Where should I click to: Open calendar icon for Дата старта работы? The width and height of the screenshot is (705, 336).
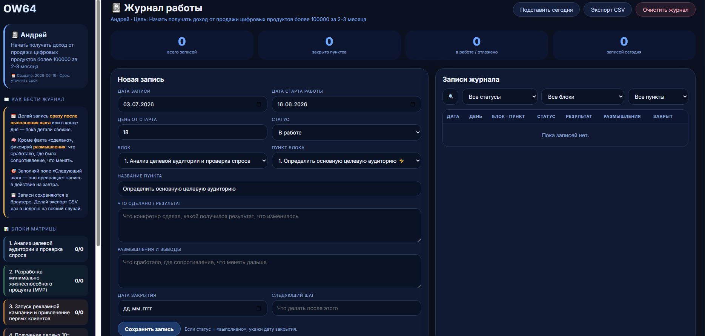tap(413, 104)
